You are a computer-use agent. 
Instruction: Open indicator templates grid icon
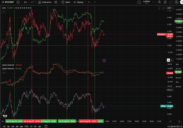56,2
